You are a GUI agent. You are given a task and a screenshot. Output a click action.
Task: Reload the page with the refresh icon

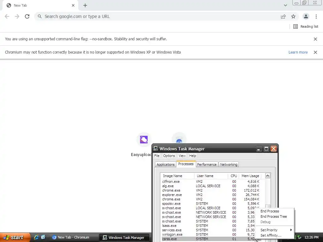coord(27,16)
